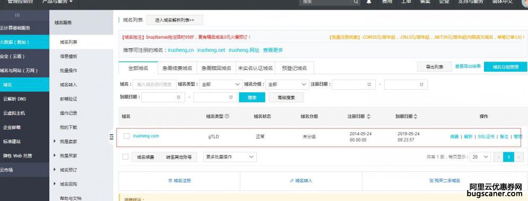The height and width of the screenshot is (201, 528).
Task: Click 管理 for iruoheng.com
Action: 517,137
